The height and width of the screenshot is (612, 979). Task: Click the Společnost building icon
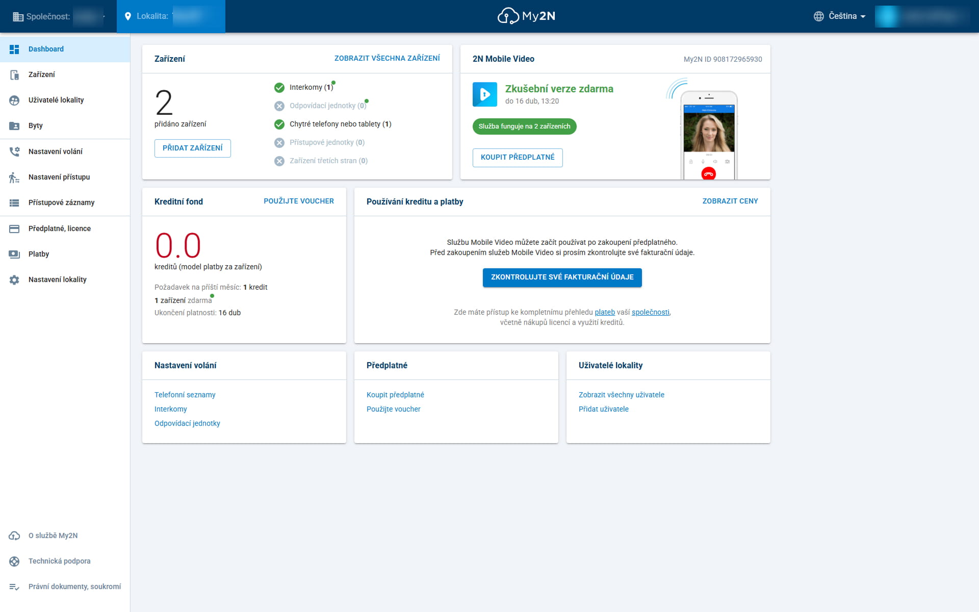(18, 16)
